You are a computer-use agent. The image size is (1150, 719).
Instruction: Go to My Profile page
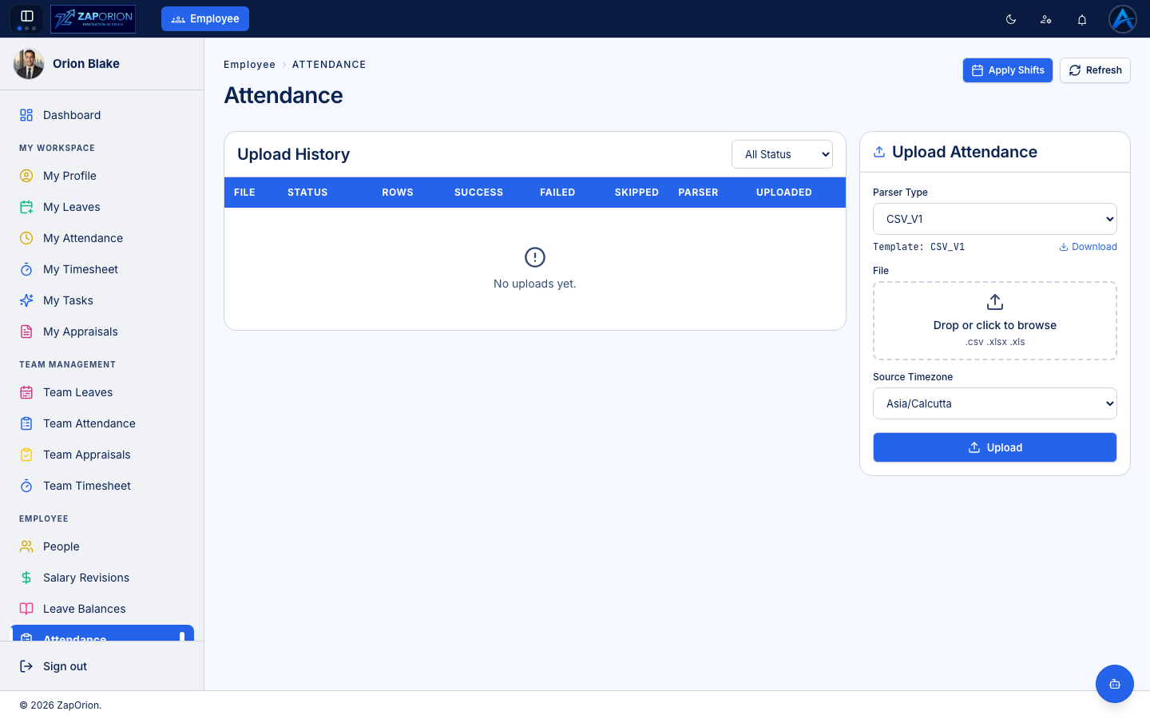101,176
